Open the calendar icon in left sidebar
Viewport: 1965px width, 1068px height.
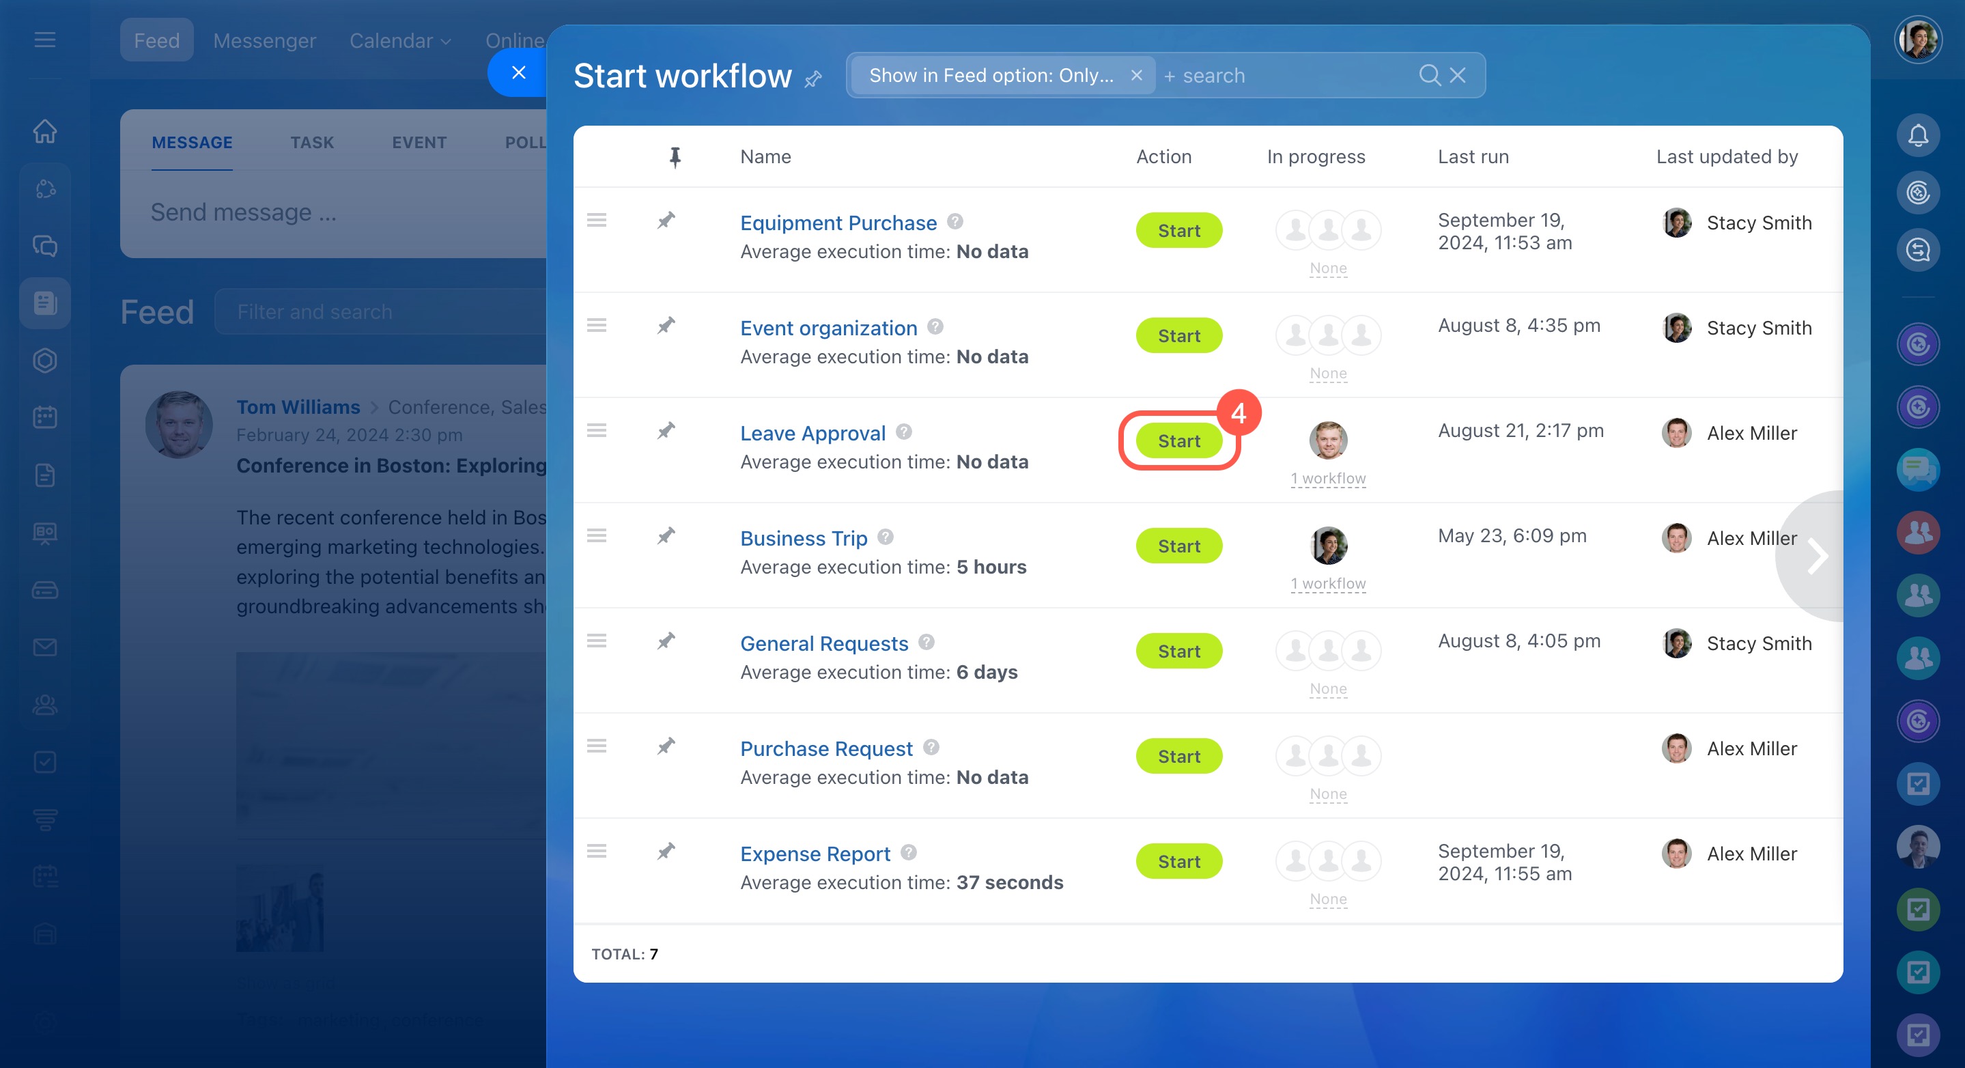45,417
